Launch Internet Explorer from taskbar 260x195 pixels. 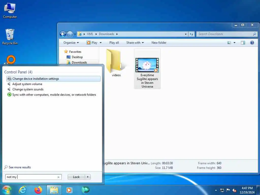click(x=23, y=190)
